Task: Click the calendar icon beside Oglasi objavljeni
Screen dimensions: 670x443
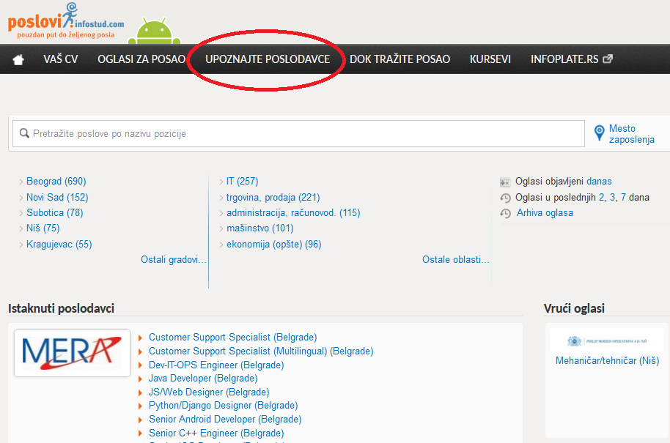Action: (x=505, y=182)
